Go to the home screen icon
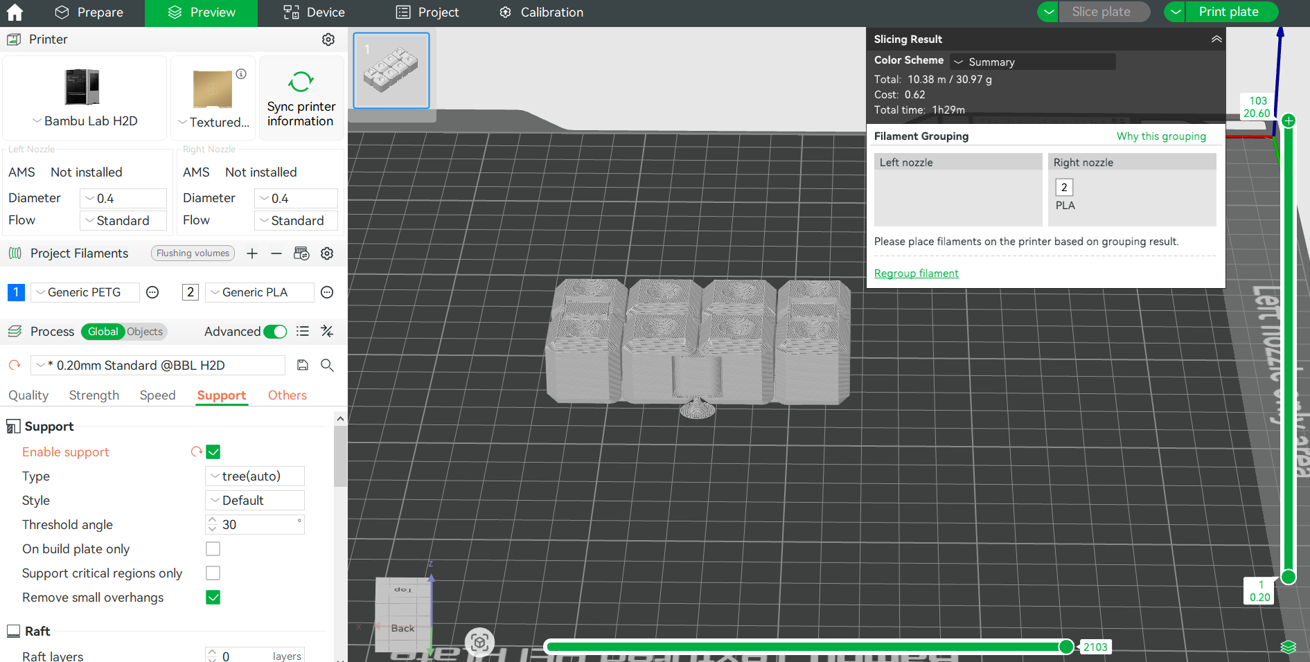 coord(15,12)
